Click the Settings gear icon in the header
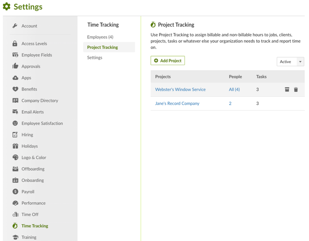The width and height of the screenshot is (309, 241). click(7, 7)
